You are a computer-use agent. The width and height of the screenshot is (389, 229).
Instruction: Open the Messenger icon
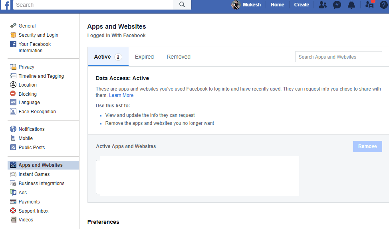(337, 5)
